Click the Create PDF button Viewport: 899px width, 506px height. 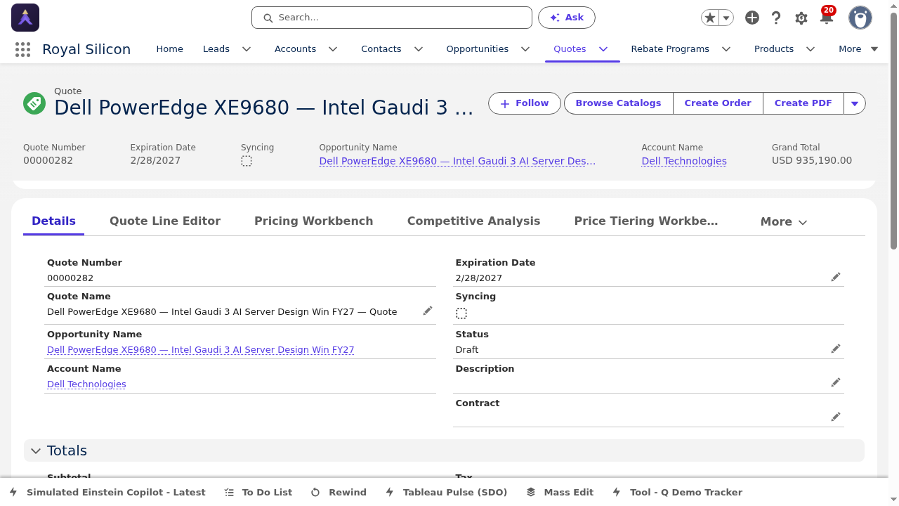pos(803,103)
